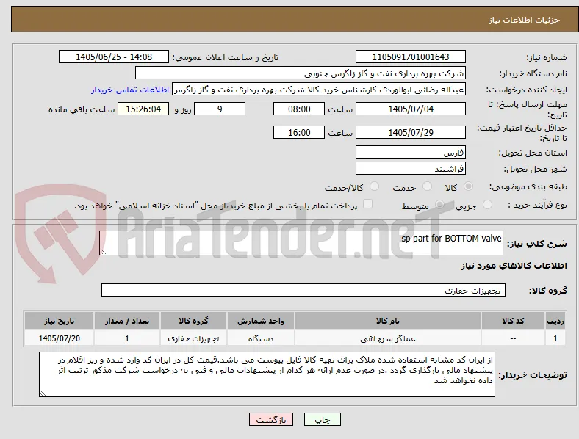The width and height of the screenshot is (579, 439).
Task: Click the تجهیزات حفاری goods group field
Action: tap(303, 290)
